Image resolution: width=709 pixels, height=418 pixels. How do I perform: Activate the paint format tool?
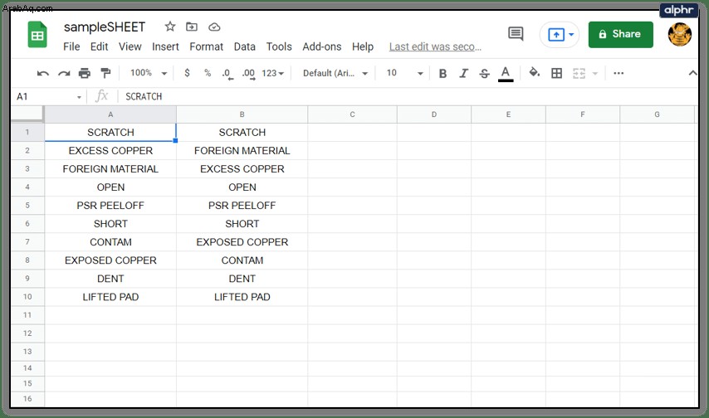pyautogui.click(x=105, y=73)
